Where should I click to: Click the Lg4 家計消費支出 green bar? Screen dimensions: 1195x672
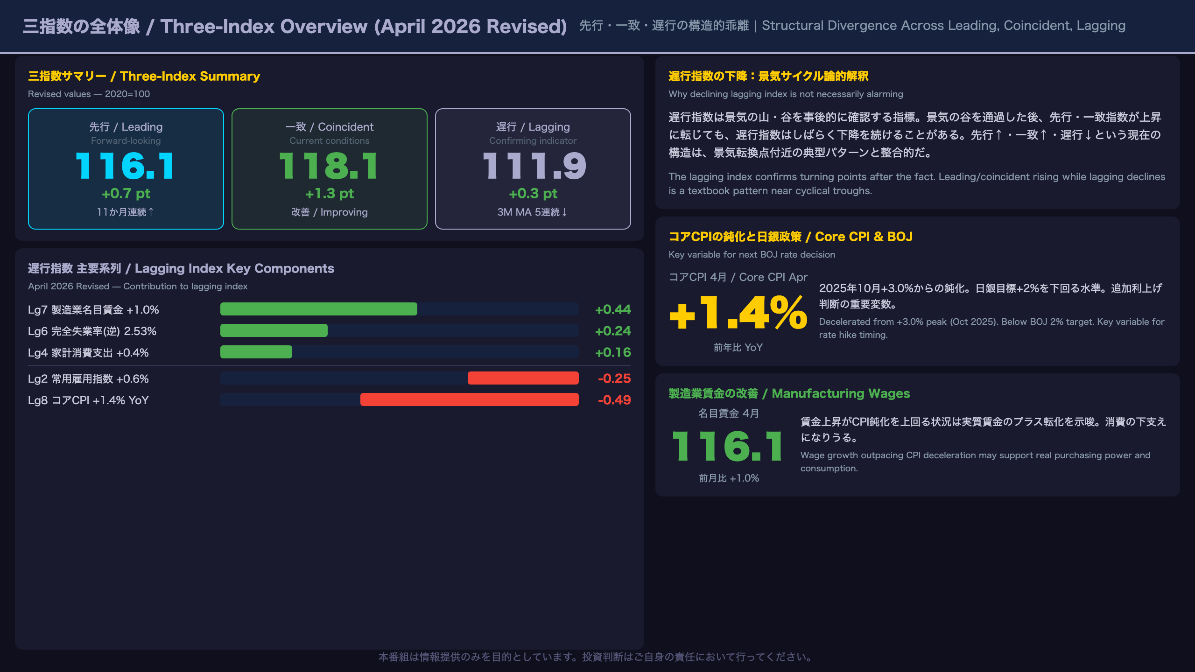256,352
